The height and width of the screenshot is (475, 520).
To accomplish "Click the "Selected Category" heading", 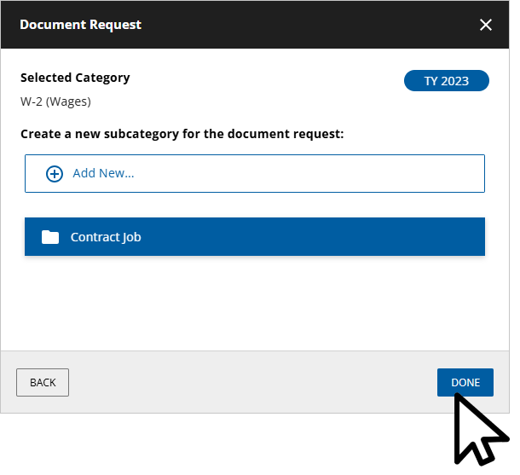I will [x=75, y=78].
